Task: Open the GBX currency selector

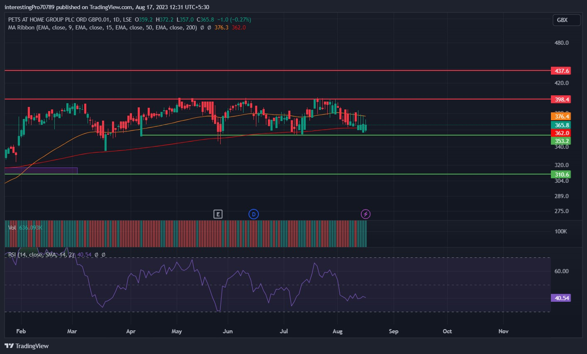Action: tap(566, 20)
